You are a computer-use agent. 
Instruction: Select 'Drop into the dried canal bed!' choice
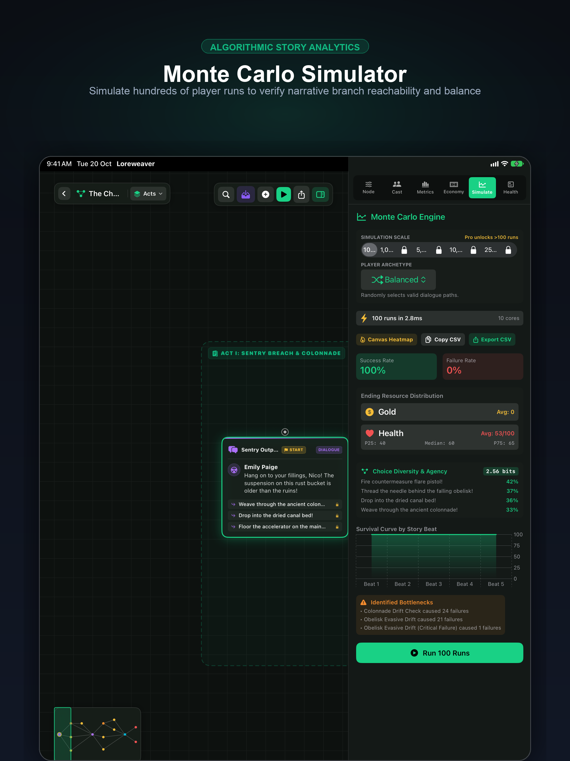tap(285, 515)
